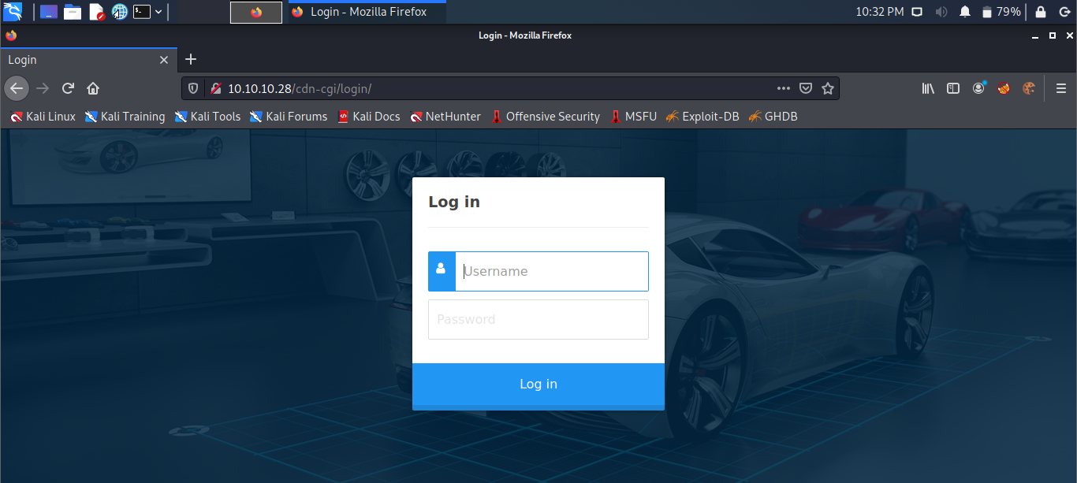Select the Login browser tab
The image size is (1077, 483).
click(x=88, y=60)
